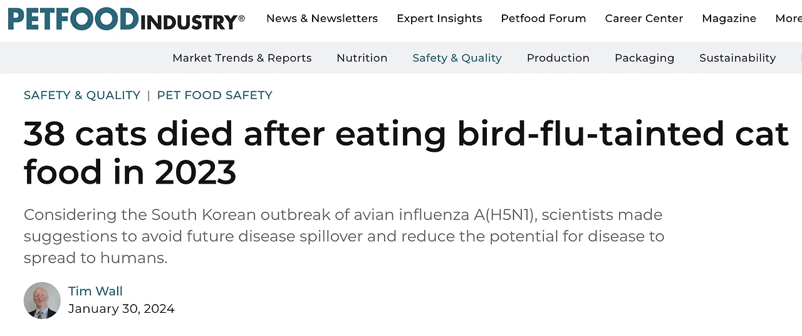The height and width of the screenshot is (336, 802).
Task: Open Expert Insights menu
Action: click(x=439, y=18)
